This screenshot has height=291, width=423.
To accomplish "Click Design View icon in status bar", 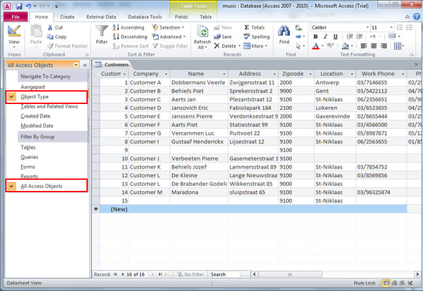I will click(411, 283).
